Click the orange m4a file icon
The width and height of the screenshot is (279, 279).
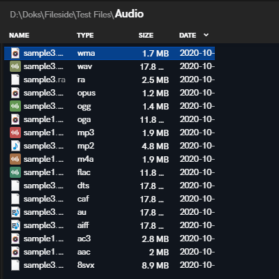[x=15, y=159]
